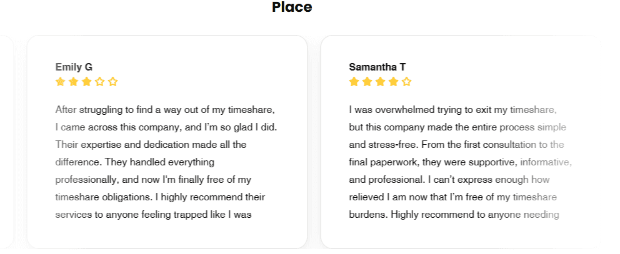Click the first star in Samantha T's rating
The width and height of the screenshot is (620, 254).
pyautogui.click(x=354, y=82)
